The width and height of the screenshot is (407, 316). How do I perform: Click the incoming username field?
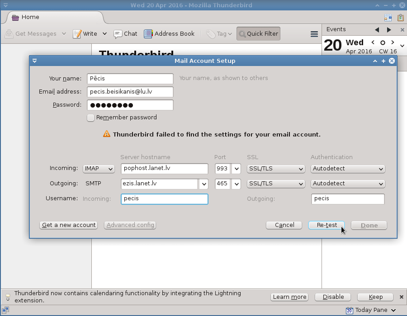164,199
